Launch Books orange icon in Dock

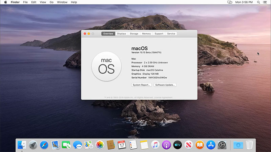point(200,145)
